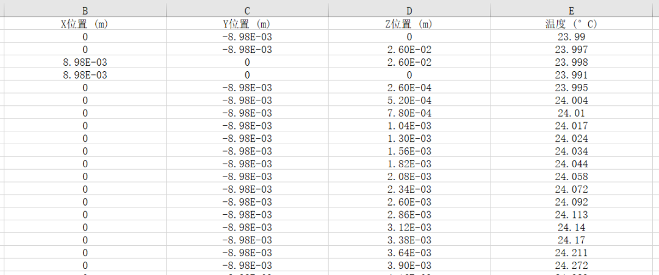Click the Z位置 (m) header cell
The height and width of the screenshot is (275, 659).
409,24
